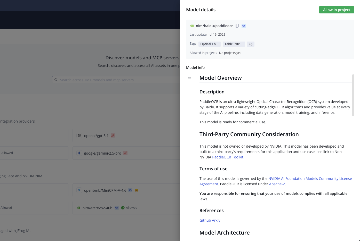
Task: Click the code badge beside evo2-40b
Action: click(x=117, y=208)
